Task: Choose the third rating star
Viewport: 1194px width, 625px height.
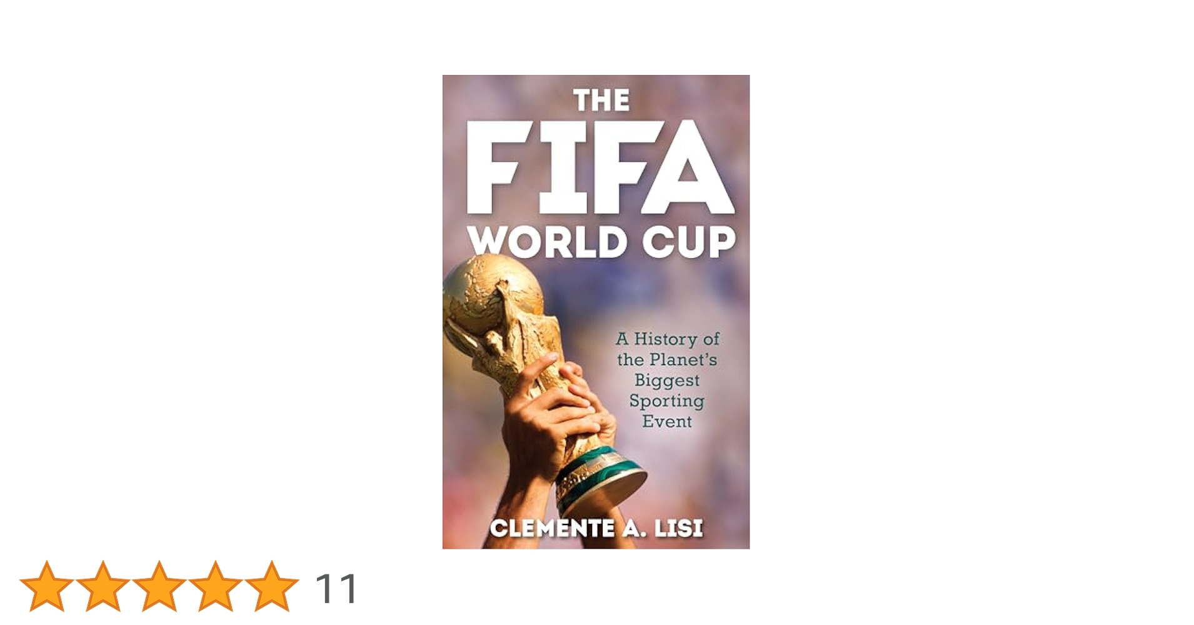Action: pos(159,586)
